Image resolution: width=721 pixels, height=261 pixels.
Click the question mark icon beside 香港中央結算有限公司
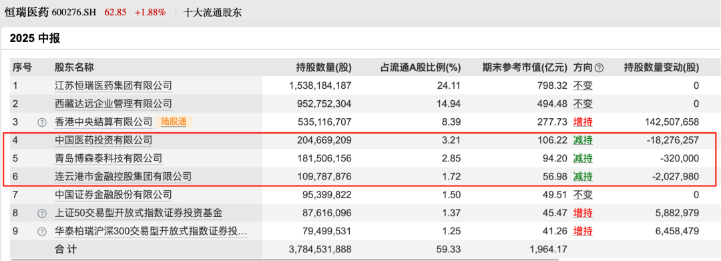click(x=42, y=122)
